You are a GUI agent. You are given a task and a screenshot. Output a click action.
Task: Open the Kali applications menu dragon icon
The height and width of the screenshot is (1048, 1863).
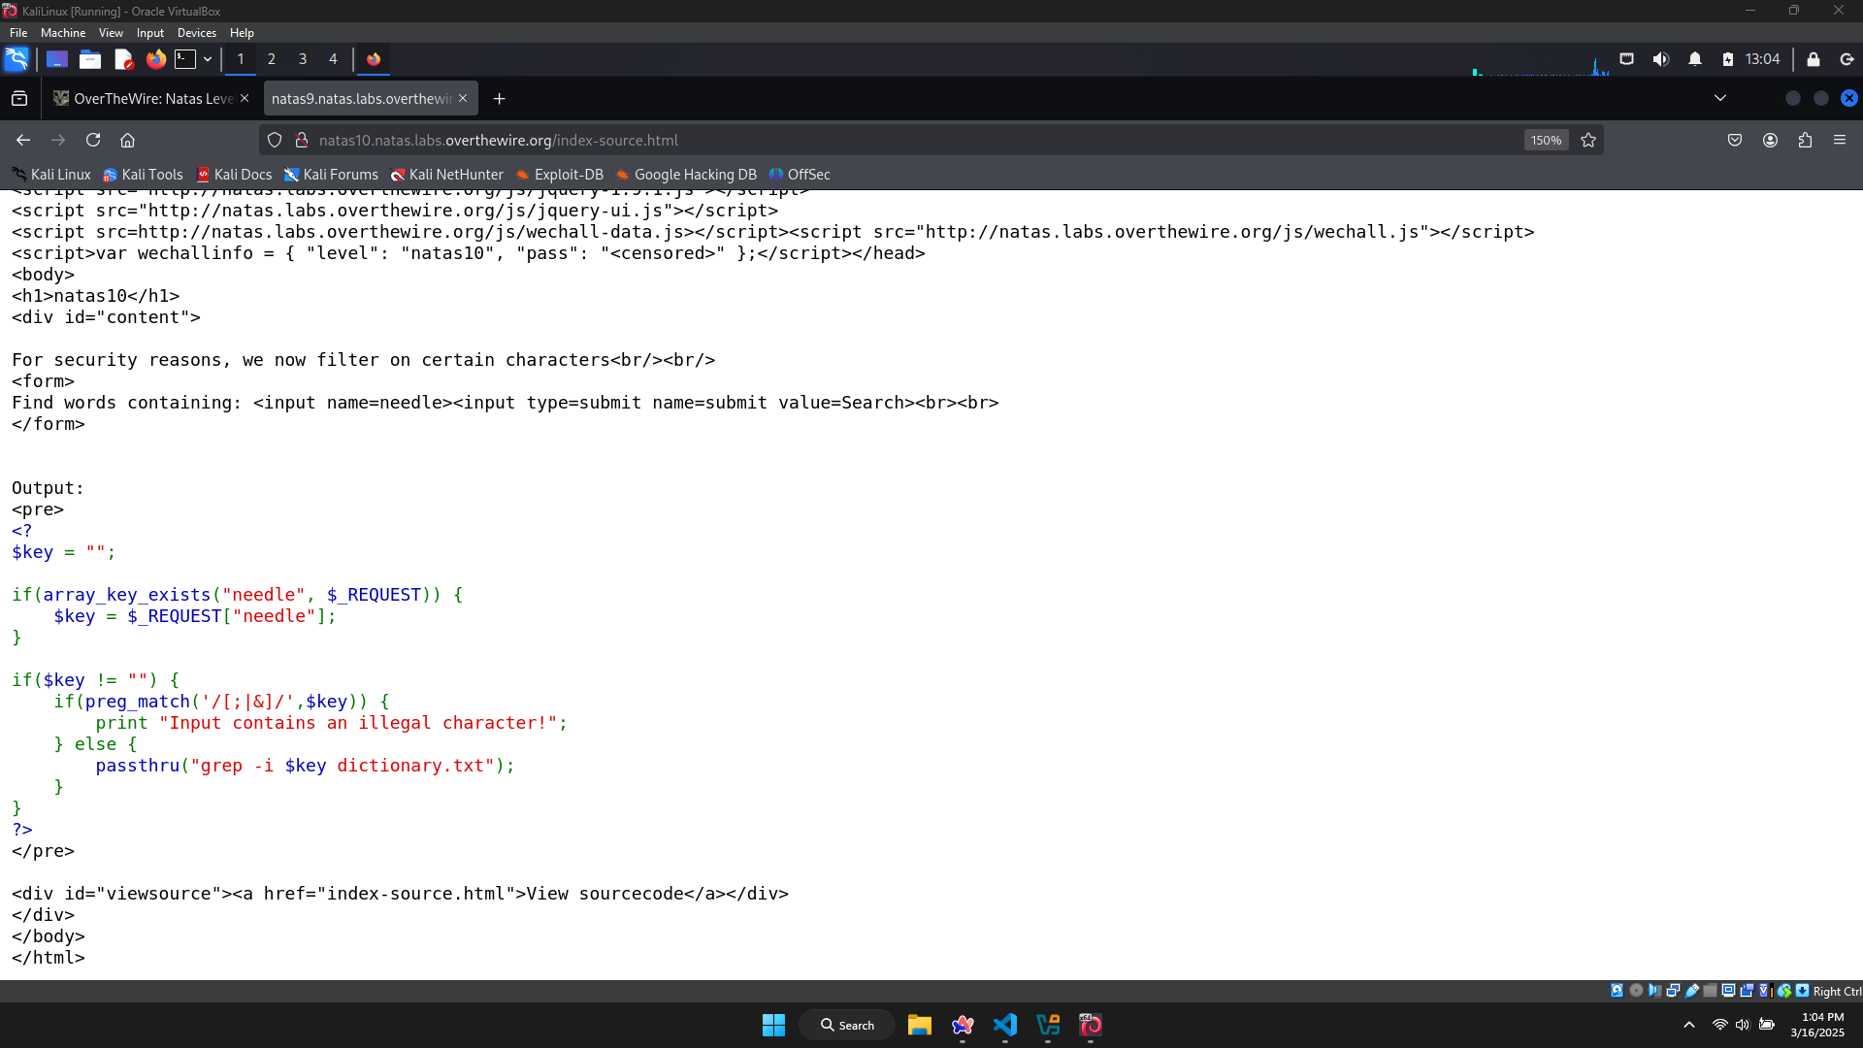16,59
